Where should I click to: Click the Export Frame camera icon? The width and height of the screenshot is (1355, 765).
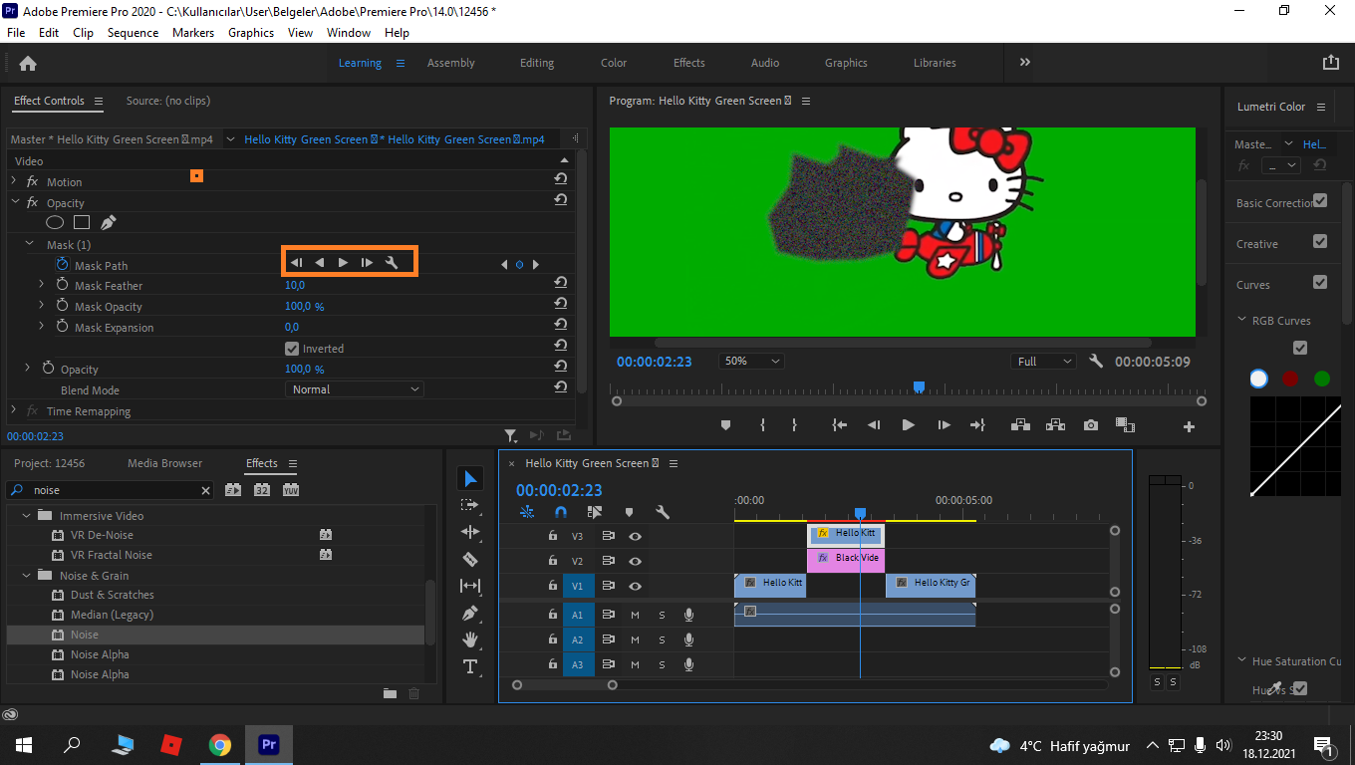tap(1091, 425)
